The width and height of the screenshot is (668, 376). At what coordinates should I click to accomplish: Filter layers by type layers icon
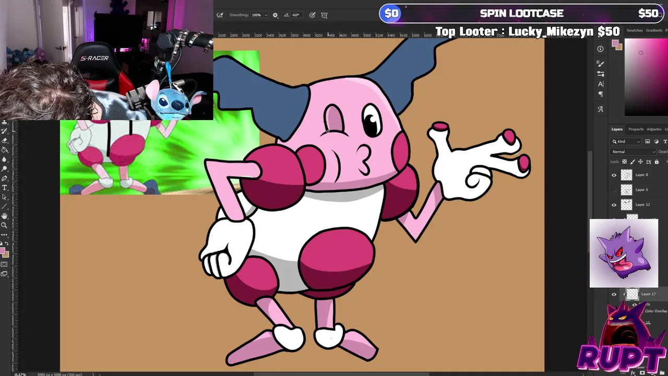tap(665, 142)
